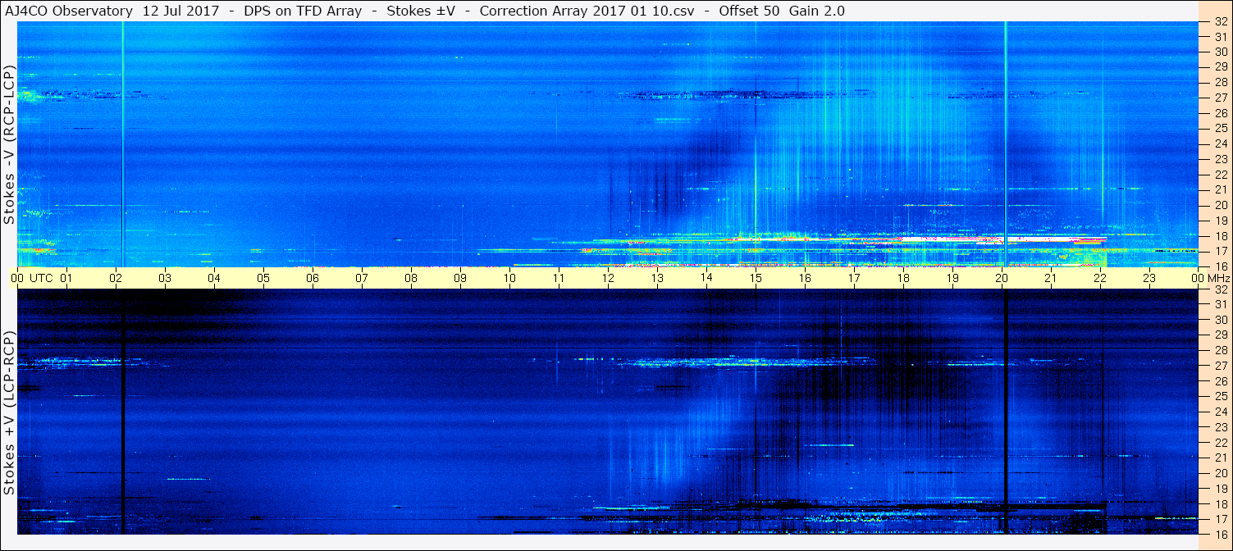Viewport: 1233px width, 551px height.
Task: Select hour 21 on the UTC time axis
Action: point(1051,278)
